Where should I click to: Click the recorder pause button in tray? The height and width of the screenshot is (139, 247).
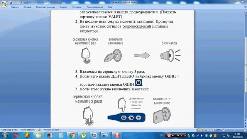click(169, 136)
